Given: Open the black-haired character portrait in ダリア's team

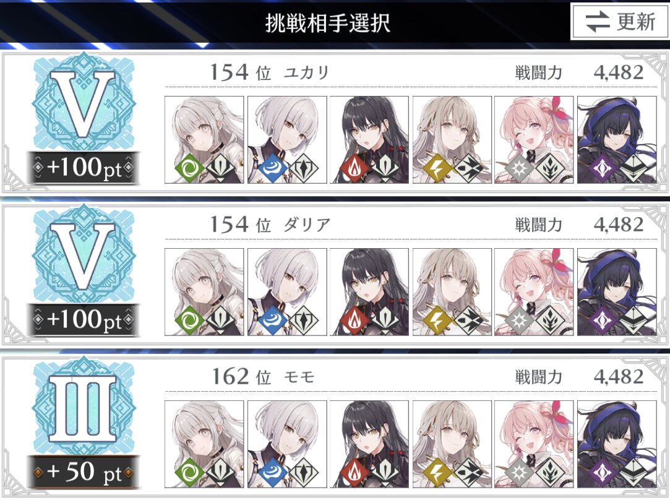Looking at the screenshot, I should pos(369,292).
